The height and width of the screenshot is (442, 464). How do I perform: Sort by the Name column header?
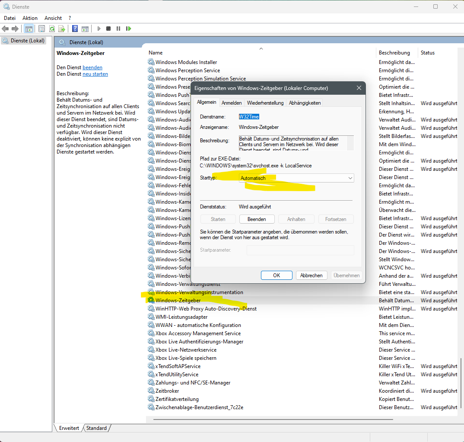pos(261,52)
